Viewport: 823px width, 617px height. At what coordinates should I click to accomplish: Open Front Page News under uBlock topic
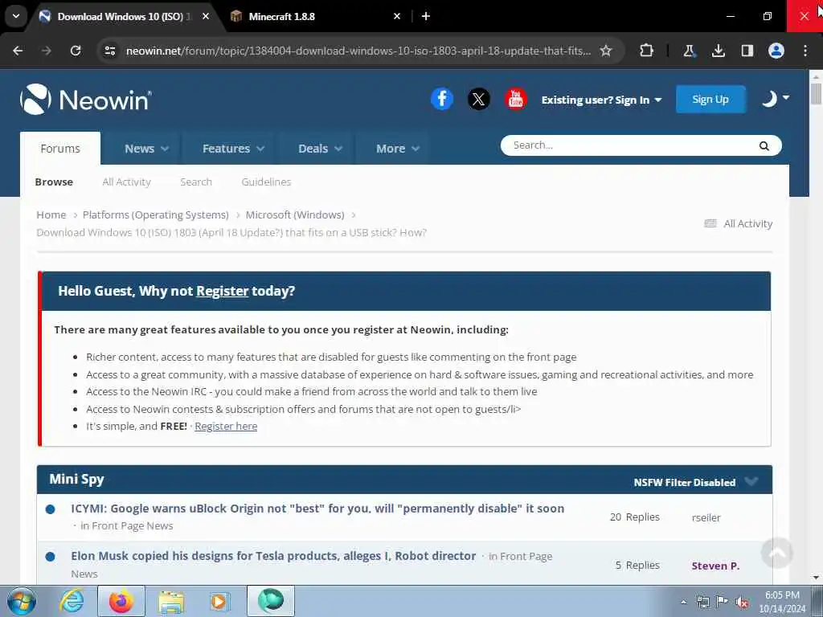point(133,525)
